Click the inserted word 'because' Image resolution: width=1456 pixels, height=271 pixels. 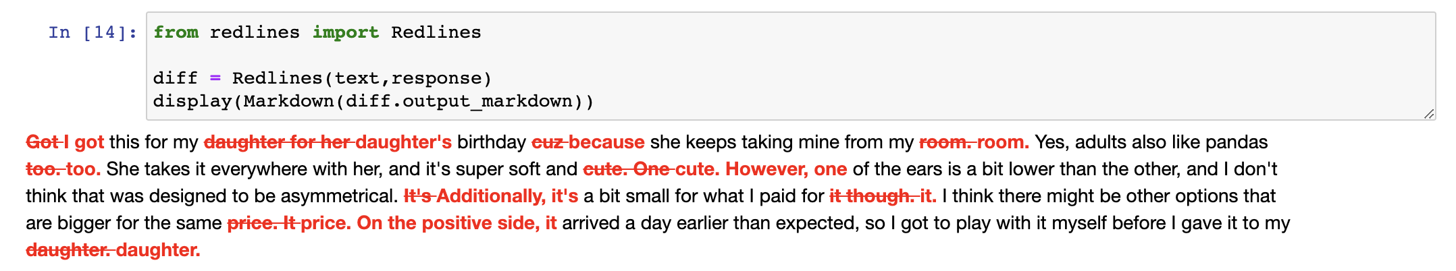point(606,142)
